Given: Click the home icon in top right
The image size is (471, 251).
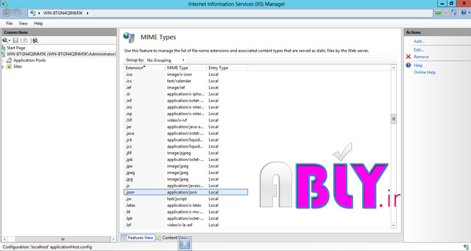Looking at the screenshot, I should (x=454, y=12).
